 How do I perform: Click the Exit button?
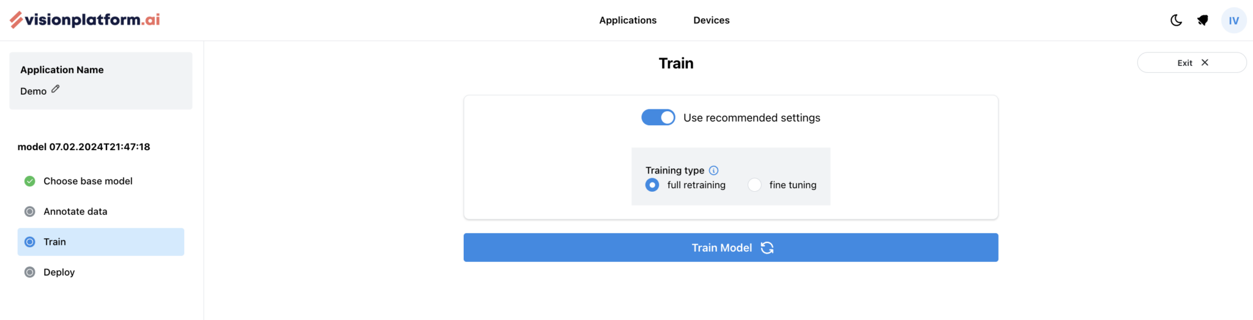(x=1191, y=62)
